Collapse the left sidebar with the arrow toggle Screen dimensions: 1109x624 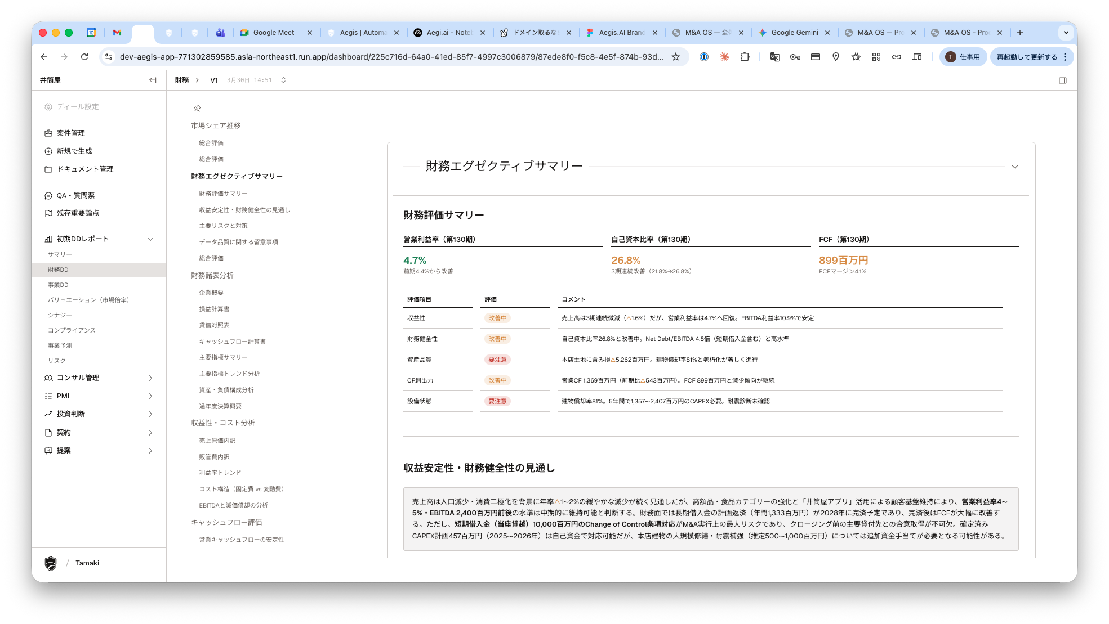[152, 80]
